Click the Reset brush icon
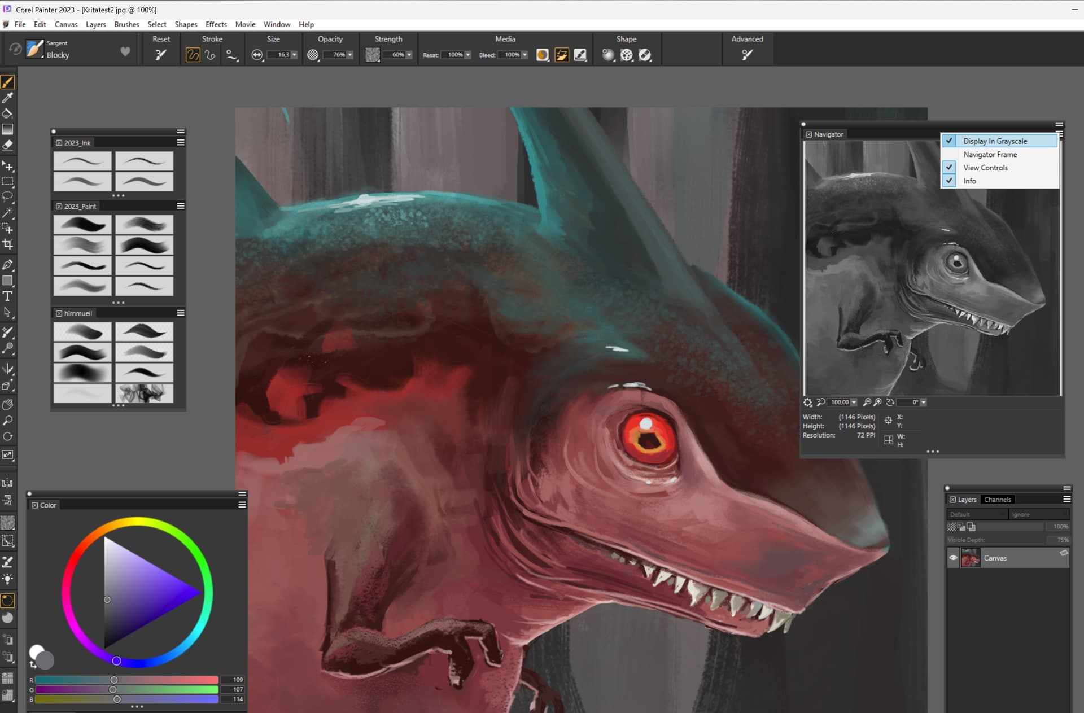This screenshot has height=713, width=1084. click(x=161, y=55)
